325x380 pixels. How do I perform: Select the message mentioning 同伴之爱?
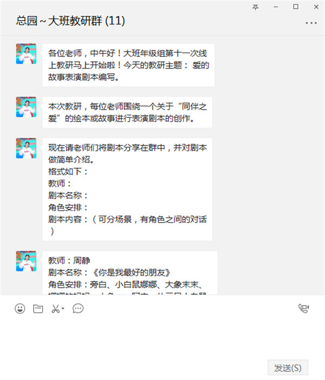tap(127, 112)
